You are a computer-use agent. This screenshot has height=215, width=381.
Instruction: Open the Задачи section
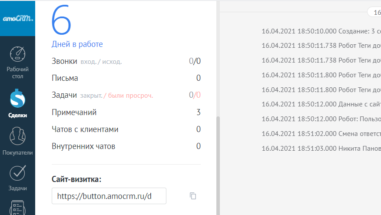[x=17, y=177]
